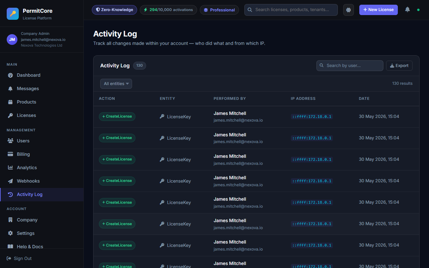429x268 pixels.
Task: Click the Sign Out arrow icon
Action: 9,258
